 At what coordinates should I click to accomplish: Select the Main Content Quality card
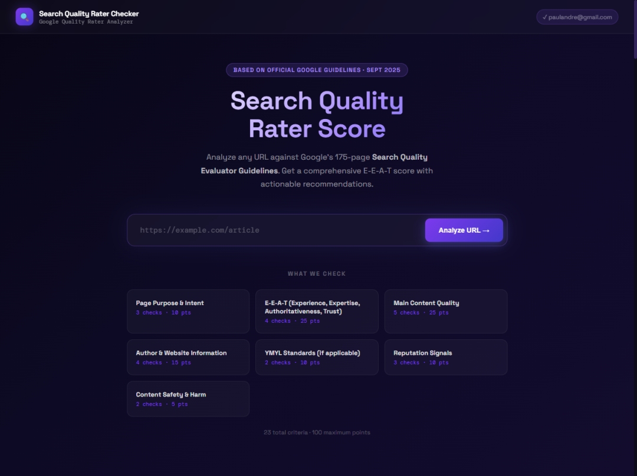tap(446, 311)
